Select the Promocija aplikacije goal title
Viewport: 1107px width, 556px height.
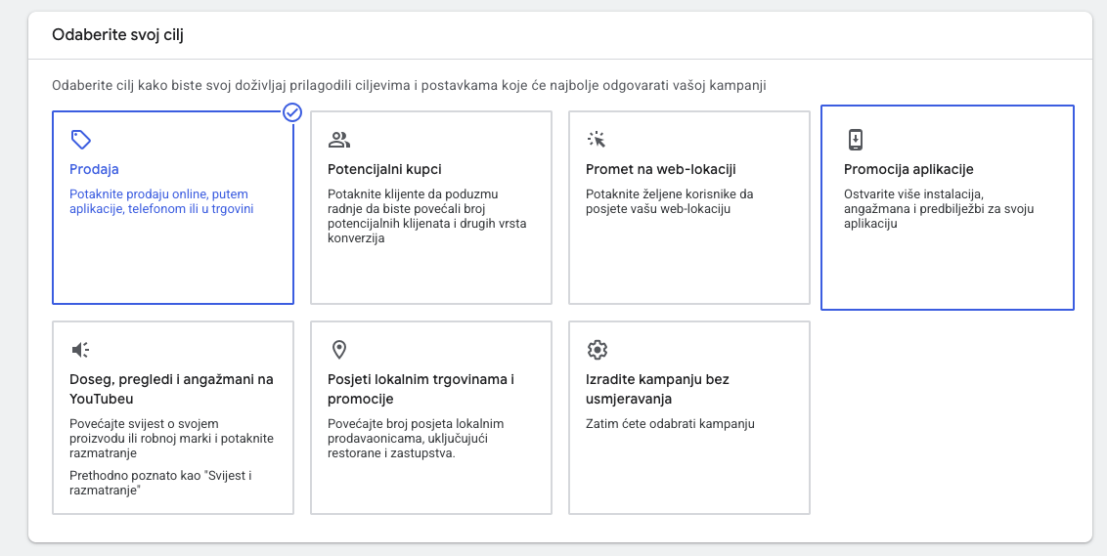pyautogui.click(x=908, y=169)
